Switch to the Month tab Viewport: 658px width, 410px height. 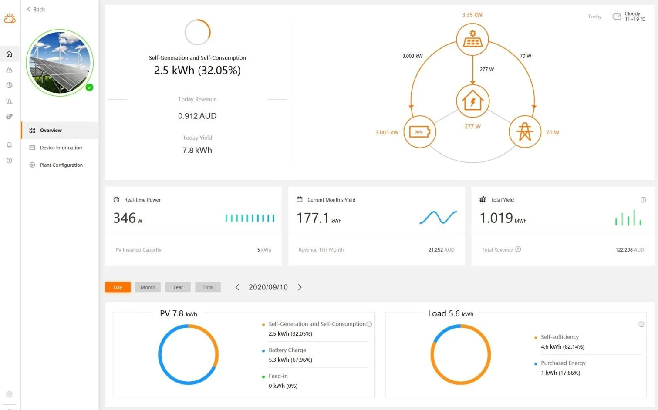[x=148, y=287]
